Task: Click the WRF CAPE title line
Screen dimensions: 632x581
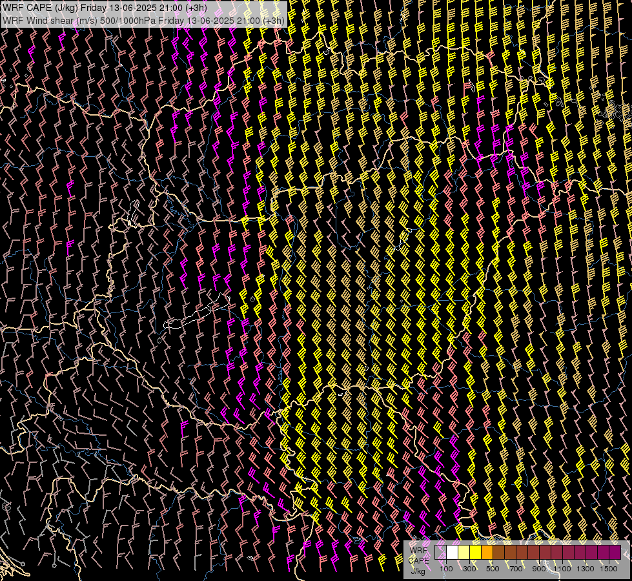Action: pos(105,8)
